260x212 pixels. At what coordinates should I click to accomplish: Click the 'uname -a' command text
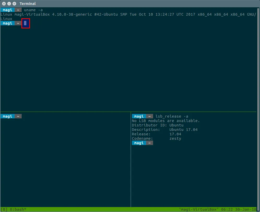pos(33,10)
